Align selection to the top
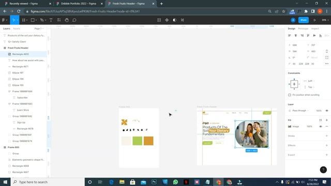Viewport: 331px width, 186px height. click(x=308, y=36)
